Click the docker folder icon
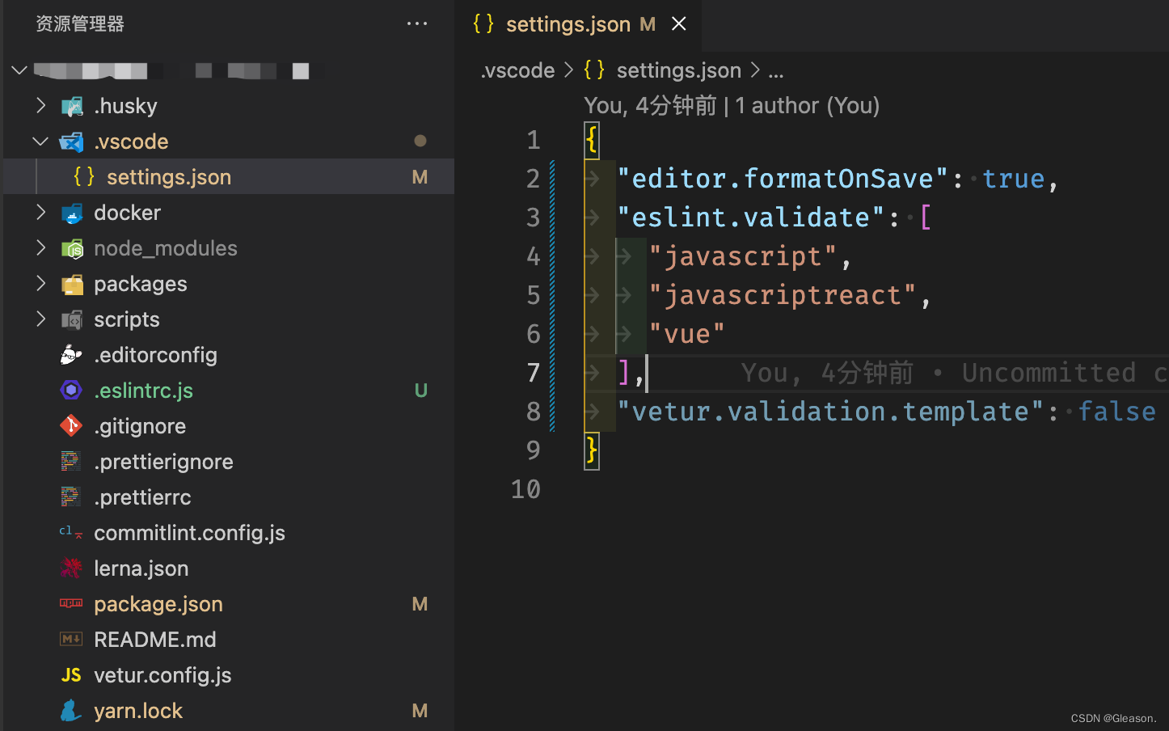This screenshot has width=1169, height=731. pos(72,213)
